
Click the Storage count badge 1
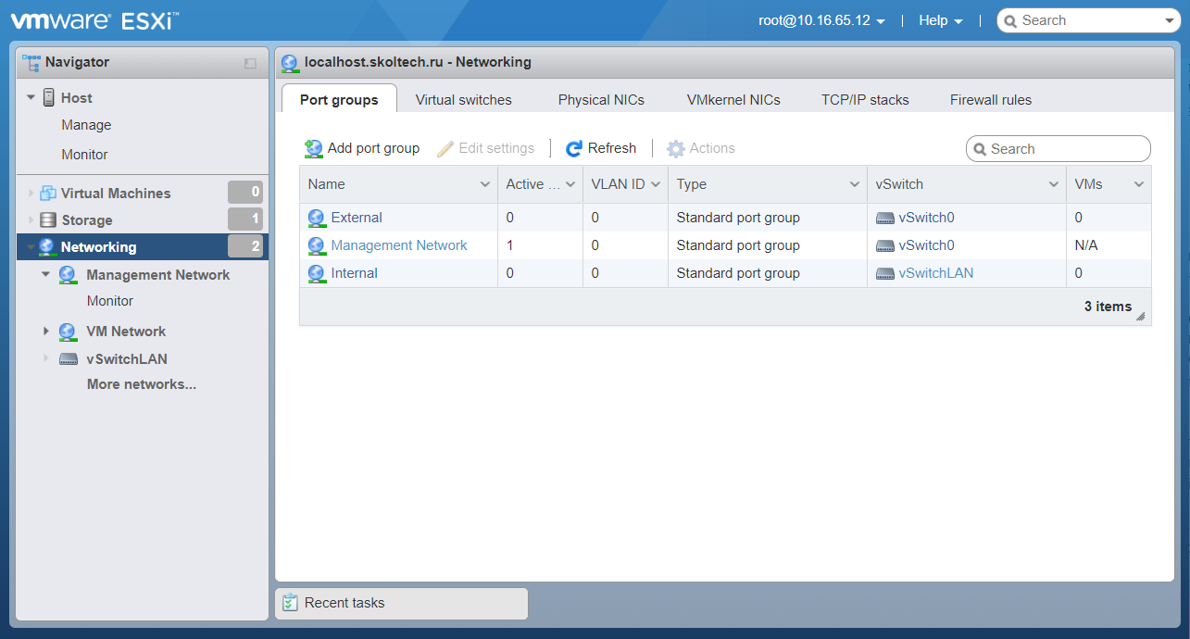pos(245,219)
